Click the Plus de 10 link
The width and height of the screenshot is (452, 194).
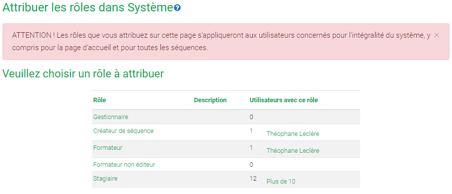pos(281,182)
